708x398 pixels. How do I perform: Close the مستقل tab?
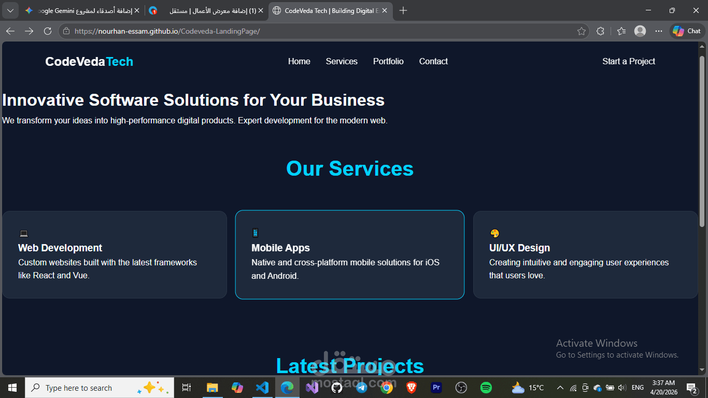coord(261,10)
